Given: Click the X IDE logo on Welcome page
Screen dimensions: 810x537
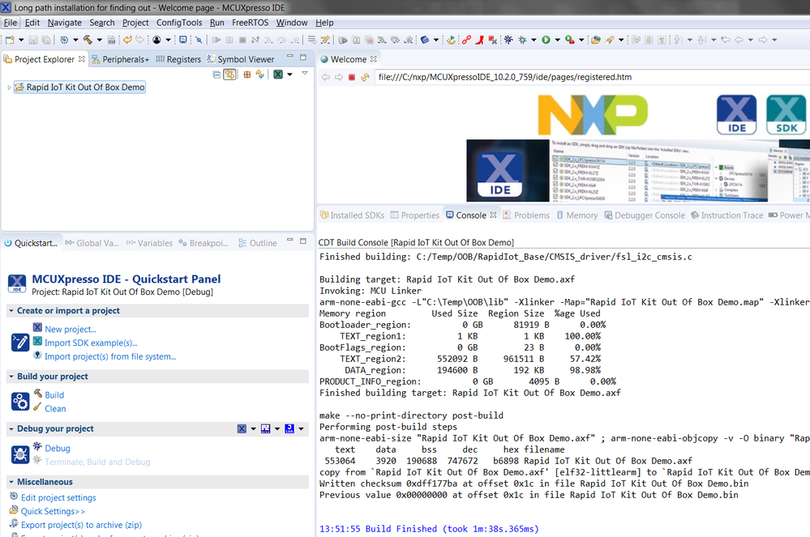Looking at the screenshot, I should pos(737,114).
